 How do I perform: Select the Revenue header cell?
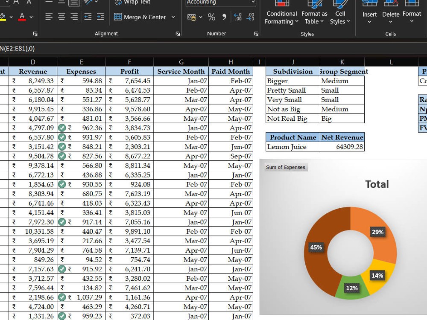pos(33,71)
